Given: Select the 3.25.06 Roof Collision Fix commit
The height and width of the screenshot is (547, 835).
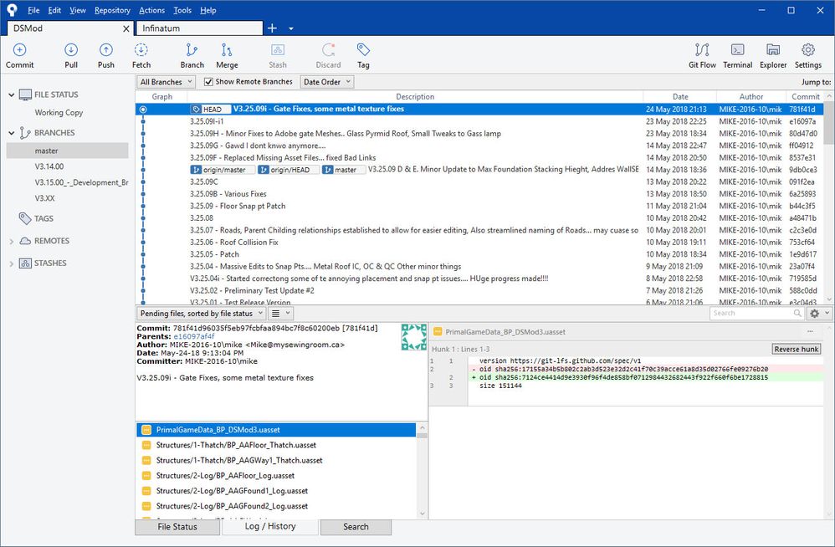Looking at the screenshot, I should pyautogui.click(x=479, y=242).
